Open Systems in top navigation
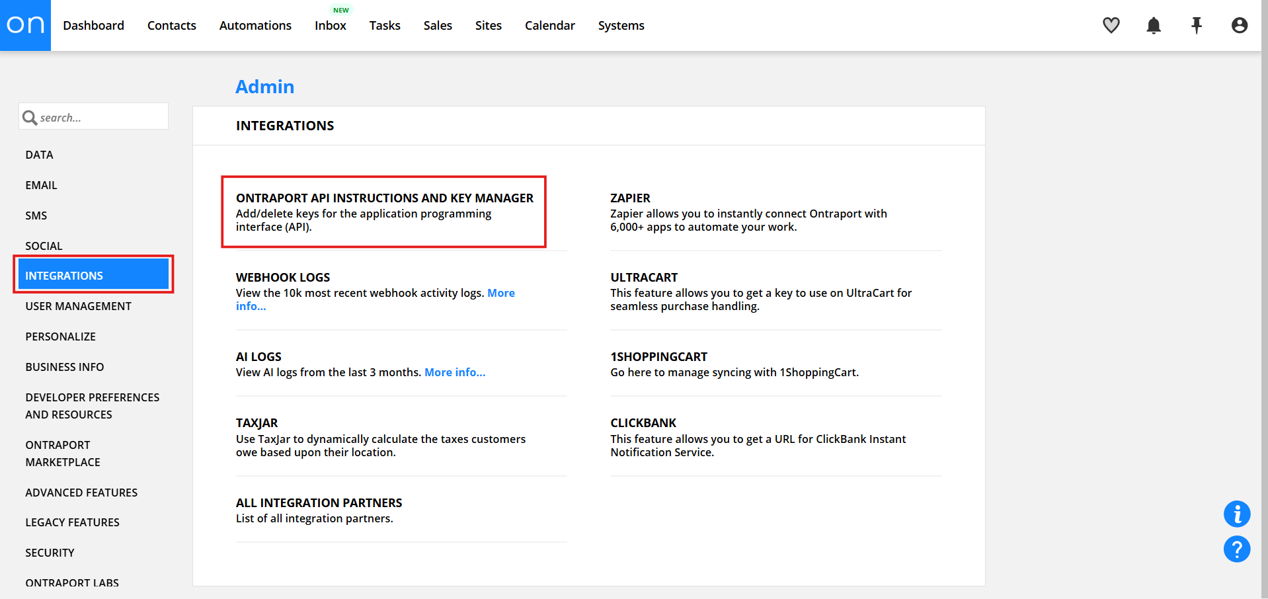The image size is (1268, 599). pos(621,25)
